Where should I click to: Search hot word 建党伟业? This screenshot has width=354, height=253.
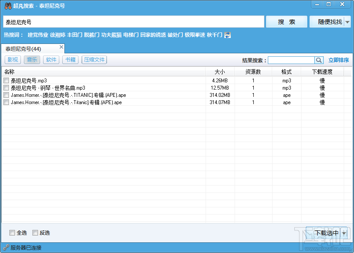[x=38, y=35]
